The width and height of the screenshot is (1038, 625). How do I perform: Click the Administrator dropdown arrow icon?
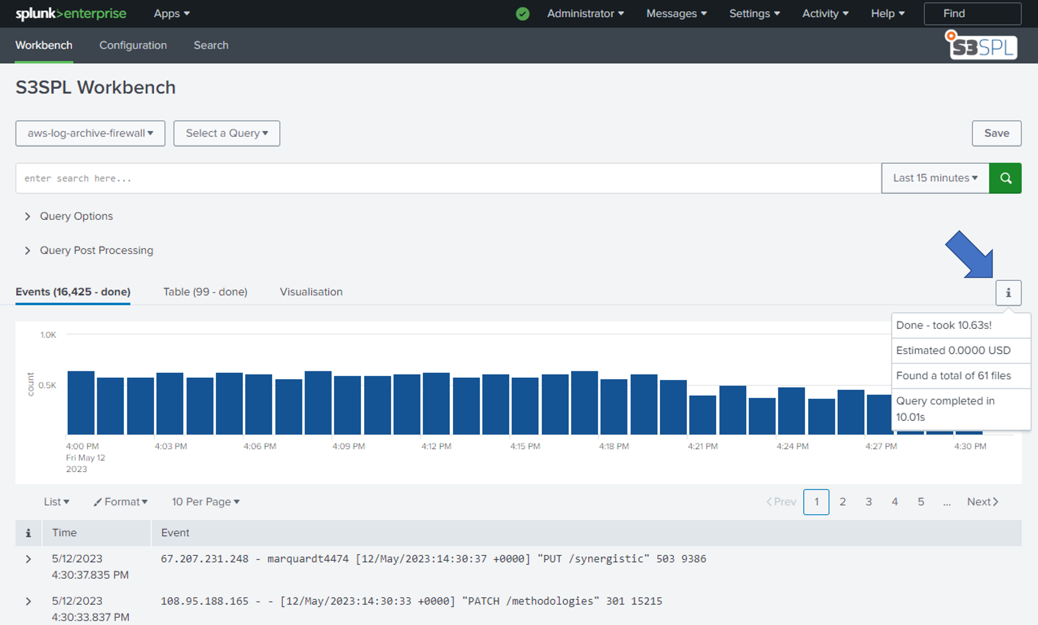623,13
